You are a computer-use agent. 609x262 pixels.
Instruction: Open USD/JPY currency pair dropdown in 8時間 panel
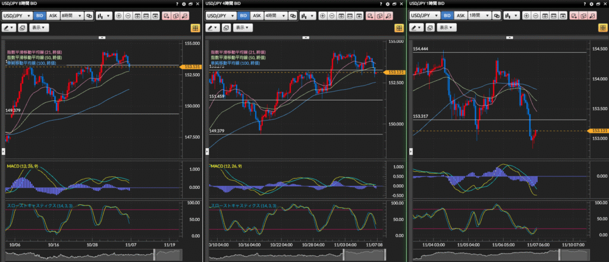coord(18,15)
